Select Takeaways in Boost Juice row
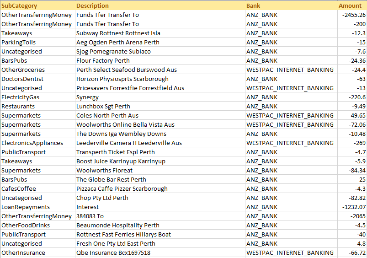Screen dimensions: 367x258 point(37,161)
